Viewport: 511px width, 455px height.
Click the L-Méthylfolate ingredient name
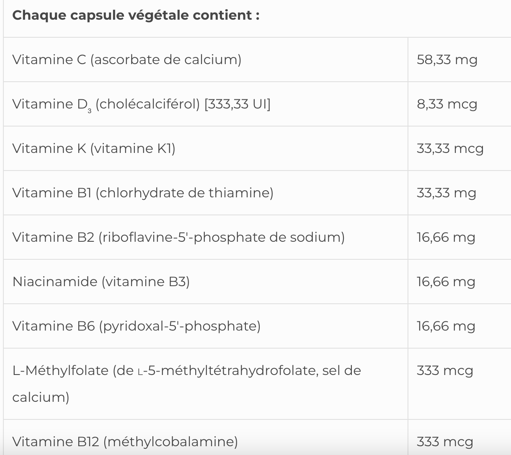point(60,370)
